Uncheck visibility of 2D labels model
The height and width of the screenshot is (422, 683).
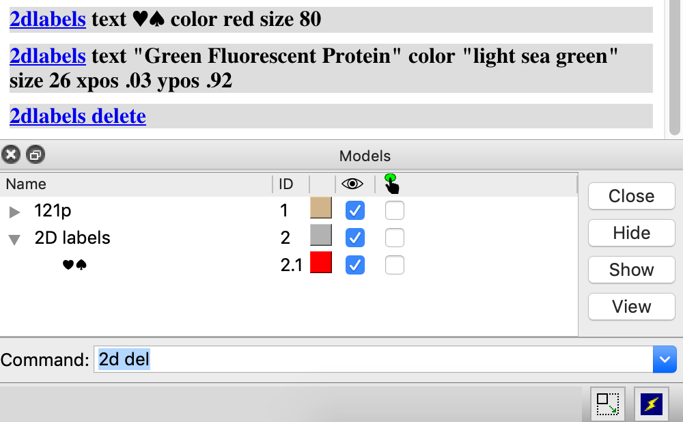[x=354, y=238]
